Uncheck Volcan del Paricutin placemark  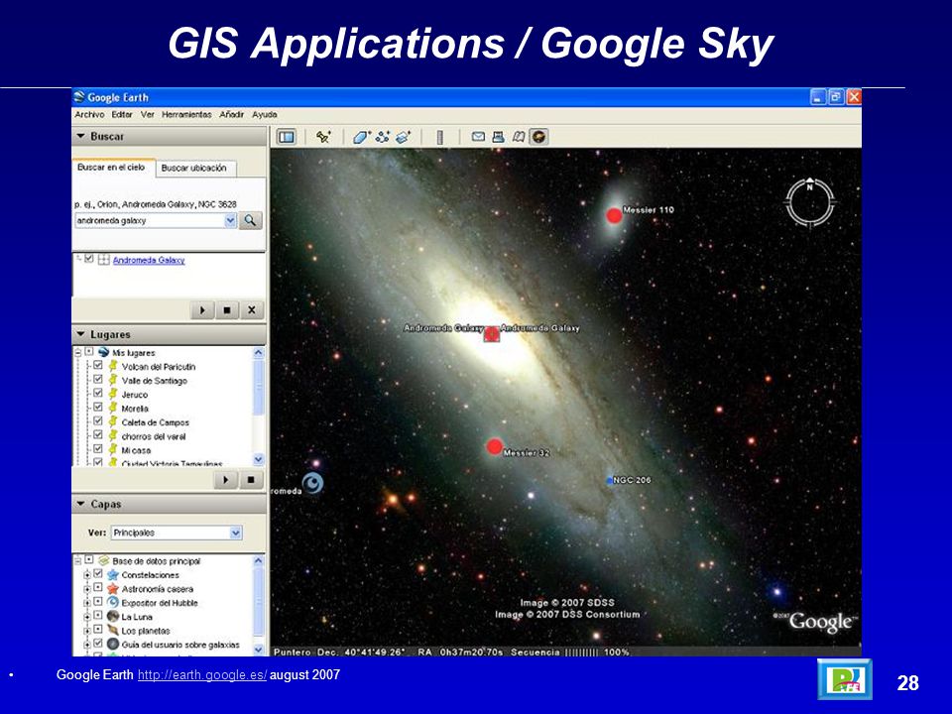point(98,366)
